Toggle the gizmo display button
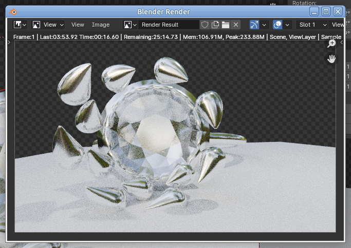 tap(254, 25)
